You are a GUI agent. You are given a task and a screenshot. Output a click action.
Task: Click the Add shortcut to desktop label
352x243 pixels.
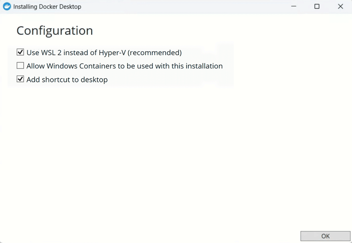click(x=67, y=79)
